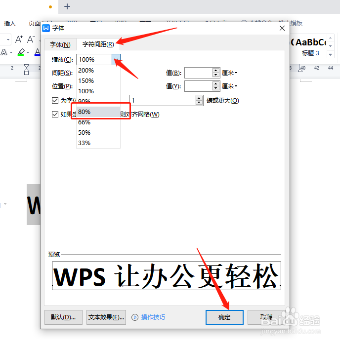Image resolution: width=340 pixels, height=343 pixels.
Task: Increase 值(Y) with up spinner
Action: (x=216, y=84)
